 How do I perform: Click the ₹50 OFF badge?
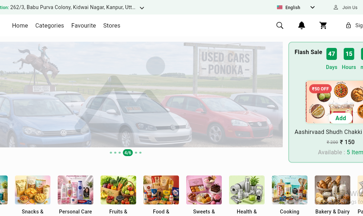click(x=321, y=89)
